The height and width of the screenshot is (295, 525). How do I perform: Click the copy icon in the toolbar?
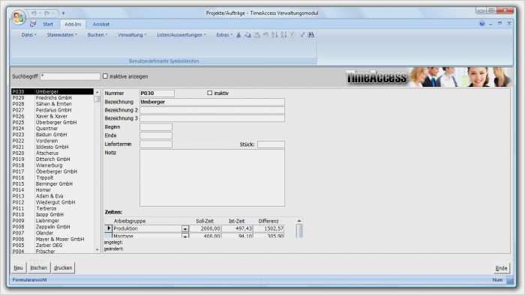pyautogui.click(x=247, y=34)
